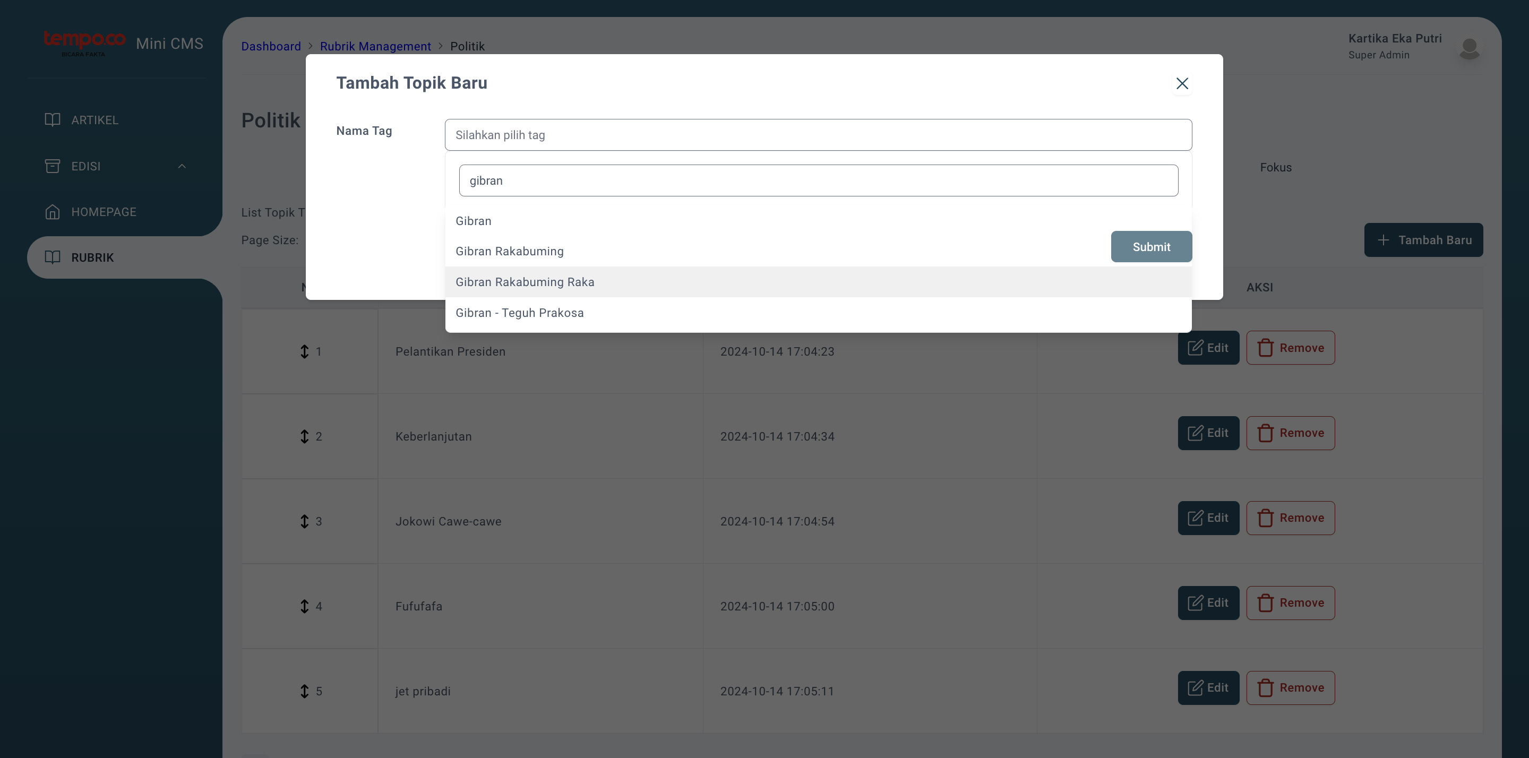Image resolution: width=1529 pixels, height=758 pixels.
Task: Open the Silahkan pilih tag dropdown
Action: 818,135
